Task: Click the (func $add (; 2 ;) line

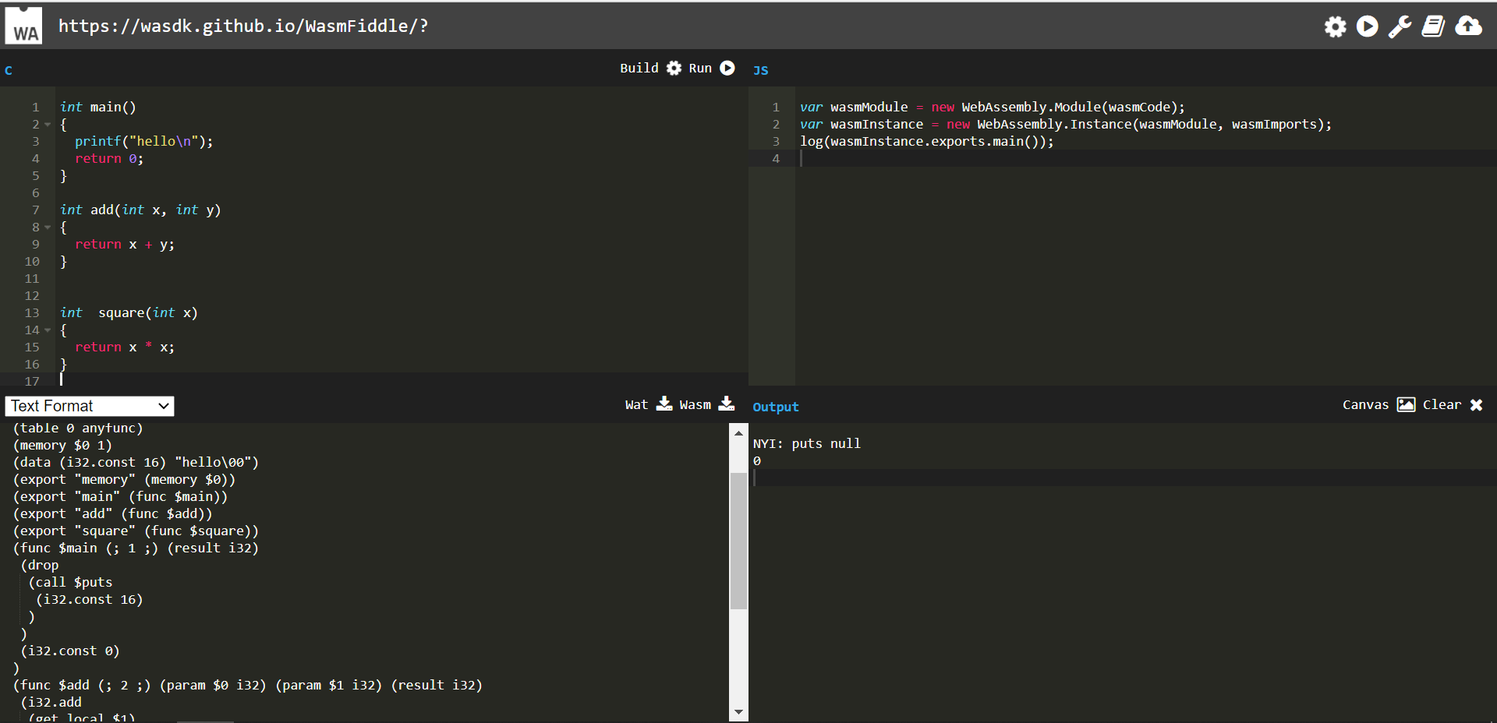Action: click(248, 685)
